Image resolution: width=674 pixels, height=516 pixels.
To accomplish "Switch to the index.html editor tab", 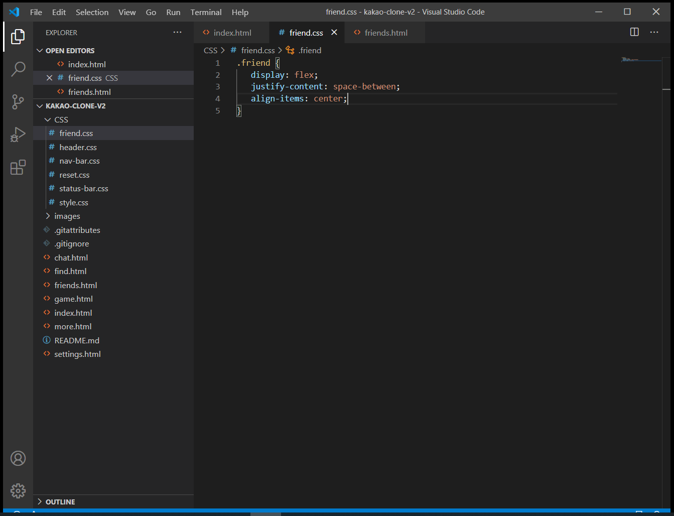I will tap(232, 33).
